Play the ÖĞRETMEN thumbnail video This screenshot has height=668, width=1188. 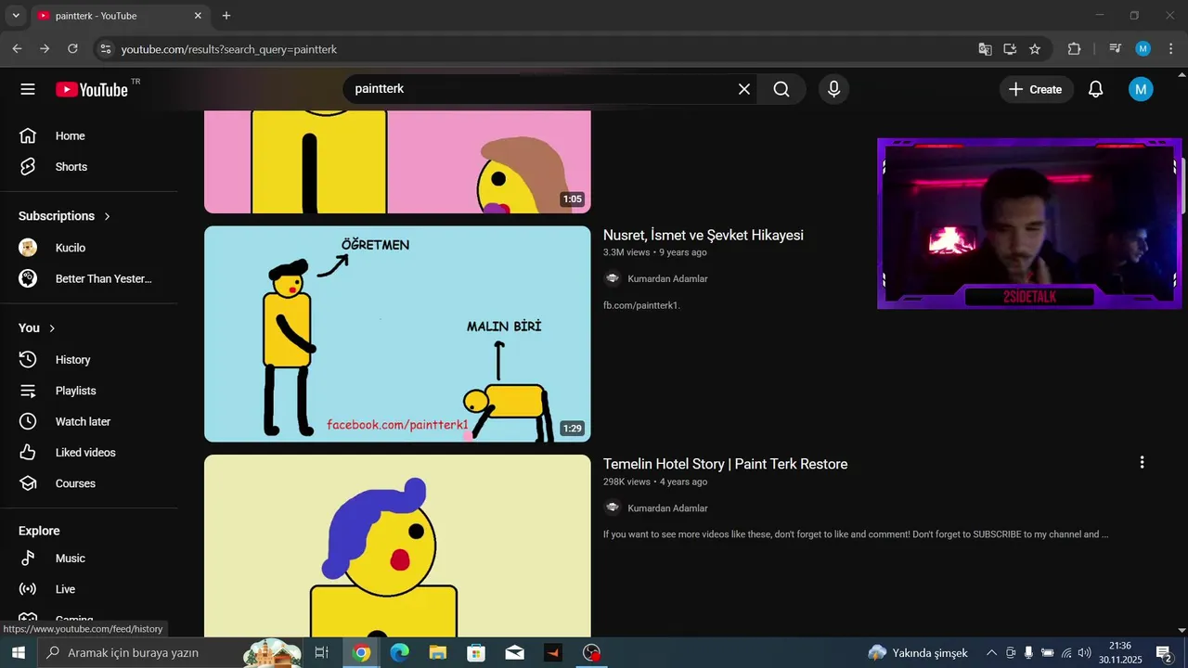point(397,334)
